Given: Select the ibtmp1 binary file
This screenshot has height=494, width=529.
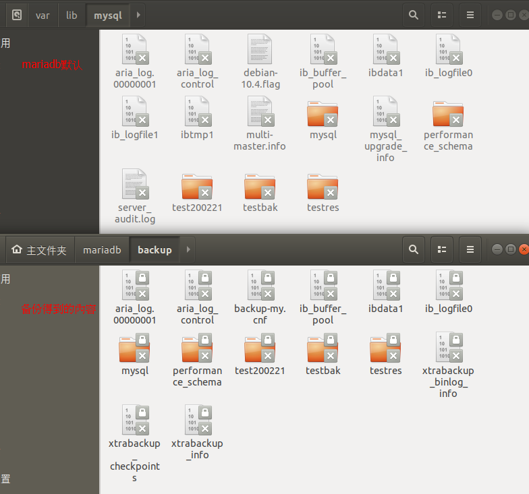Looking at the screenshot, I should 197,111.
